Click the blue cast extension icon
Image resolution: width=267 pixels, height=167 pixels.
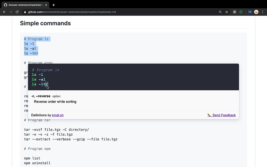tap(250, 12)
